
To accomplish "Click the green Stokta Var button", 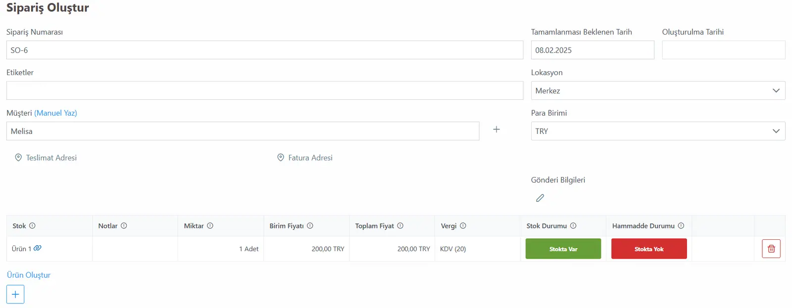I will [563, 249].
